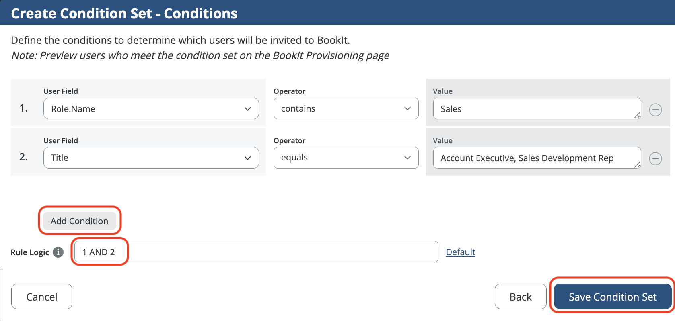Open the "equals" operator dropdown
675x321 pixels.
point(346,158)
